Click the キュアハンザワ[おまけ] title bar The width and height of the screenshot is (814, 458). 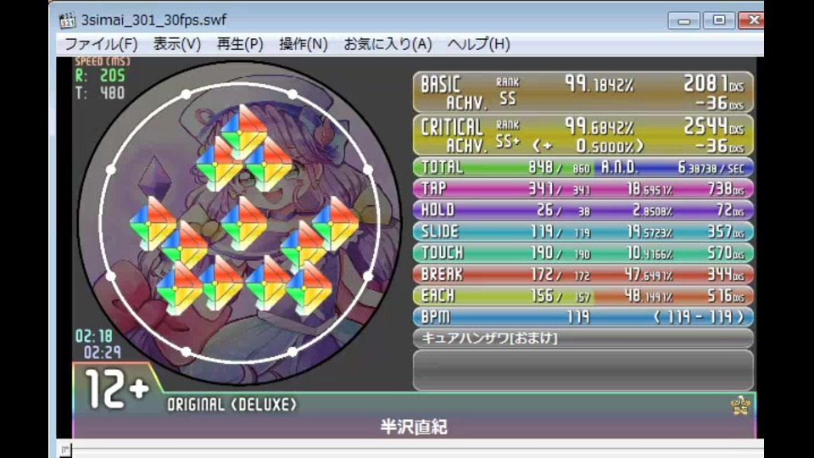coord(583,338)
